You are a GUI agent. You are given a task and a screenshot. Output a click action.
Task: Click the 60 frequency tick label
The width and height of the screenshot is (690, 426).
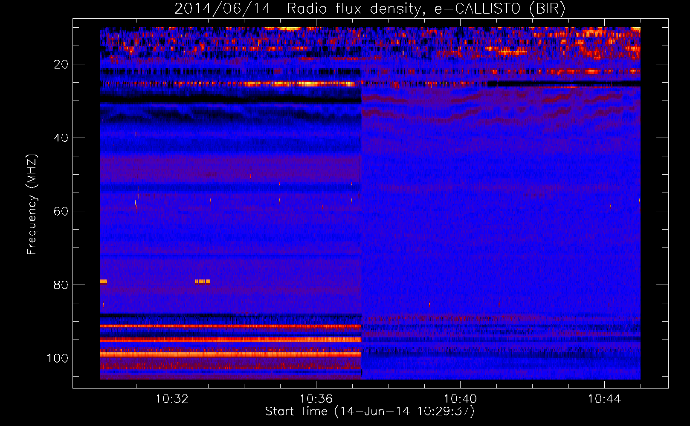(60, 211)
